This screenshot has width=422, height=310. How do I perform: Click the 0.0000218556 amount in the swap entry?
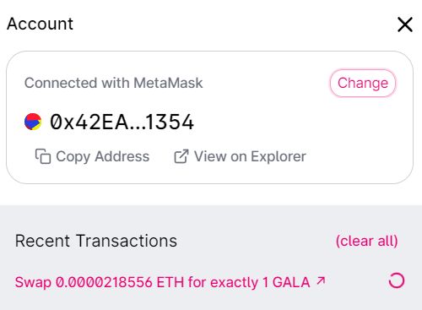click(x=104, y=282)
